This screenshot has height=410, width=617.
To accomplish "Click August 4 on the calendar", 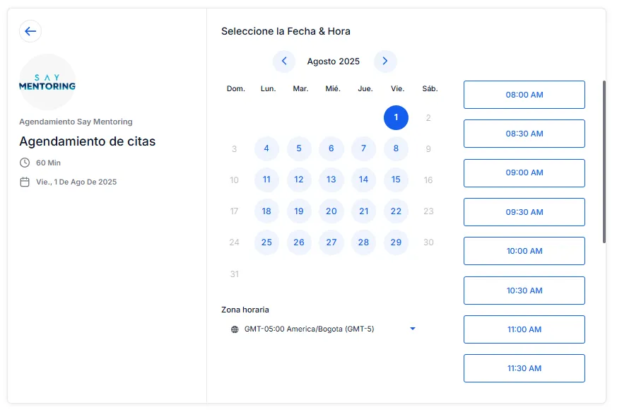I will click(266, 148).
